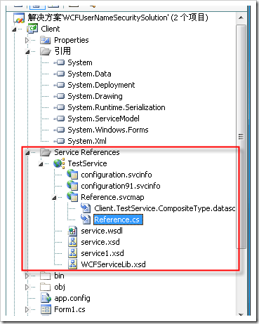Click the file icon beside Reference.cs

pyautogui.click(x=86, y=220)
